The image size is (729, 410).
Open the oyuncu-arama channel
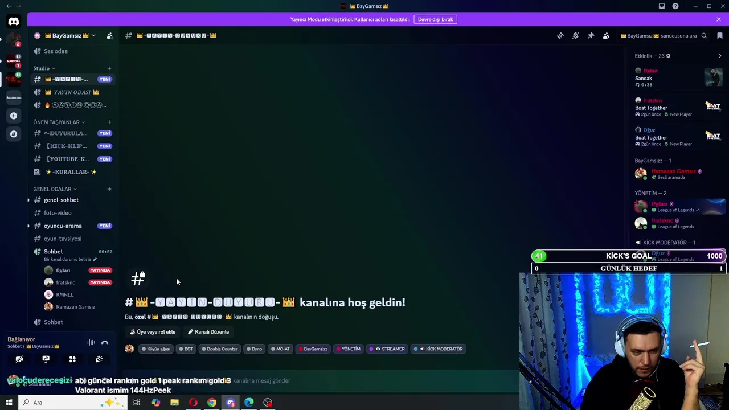pos(73,226)
